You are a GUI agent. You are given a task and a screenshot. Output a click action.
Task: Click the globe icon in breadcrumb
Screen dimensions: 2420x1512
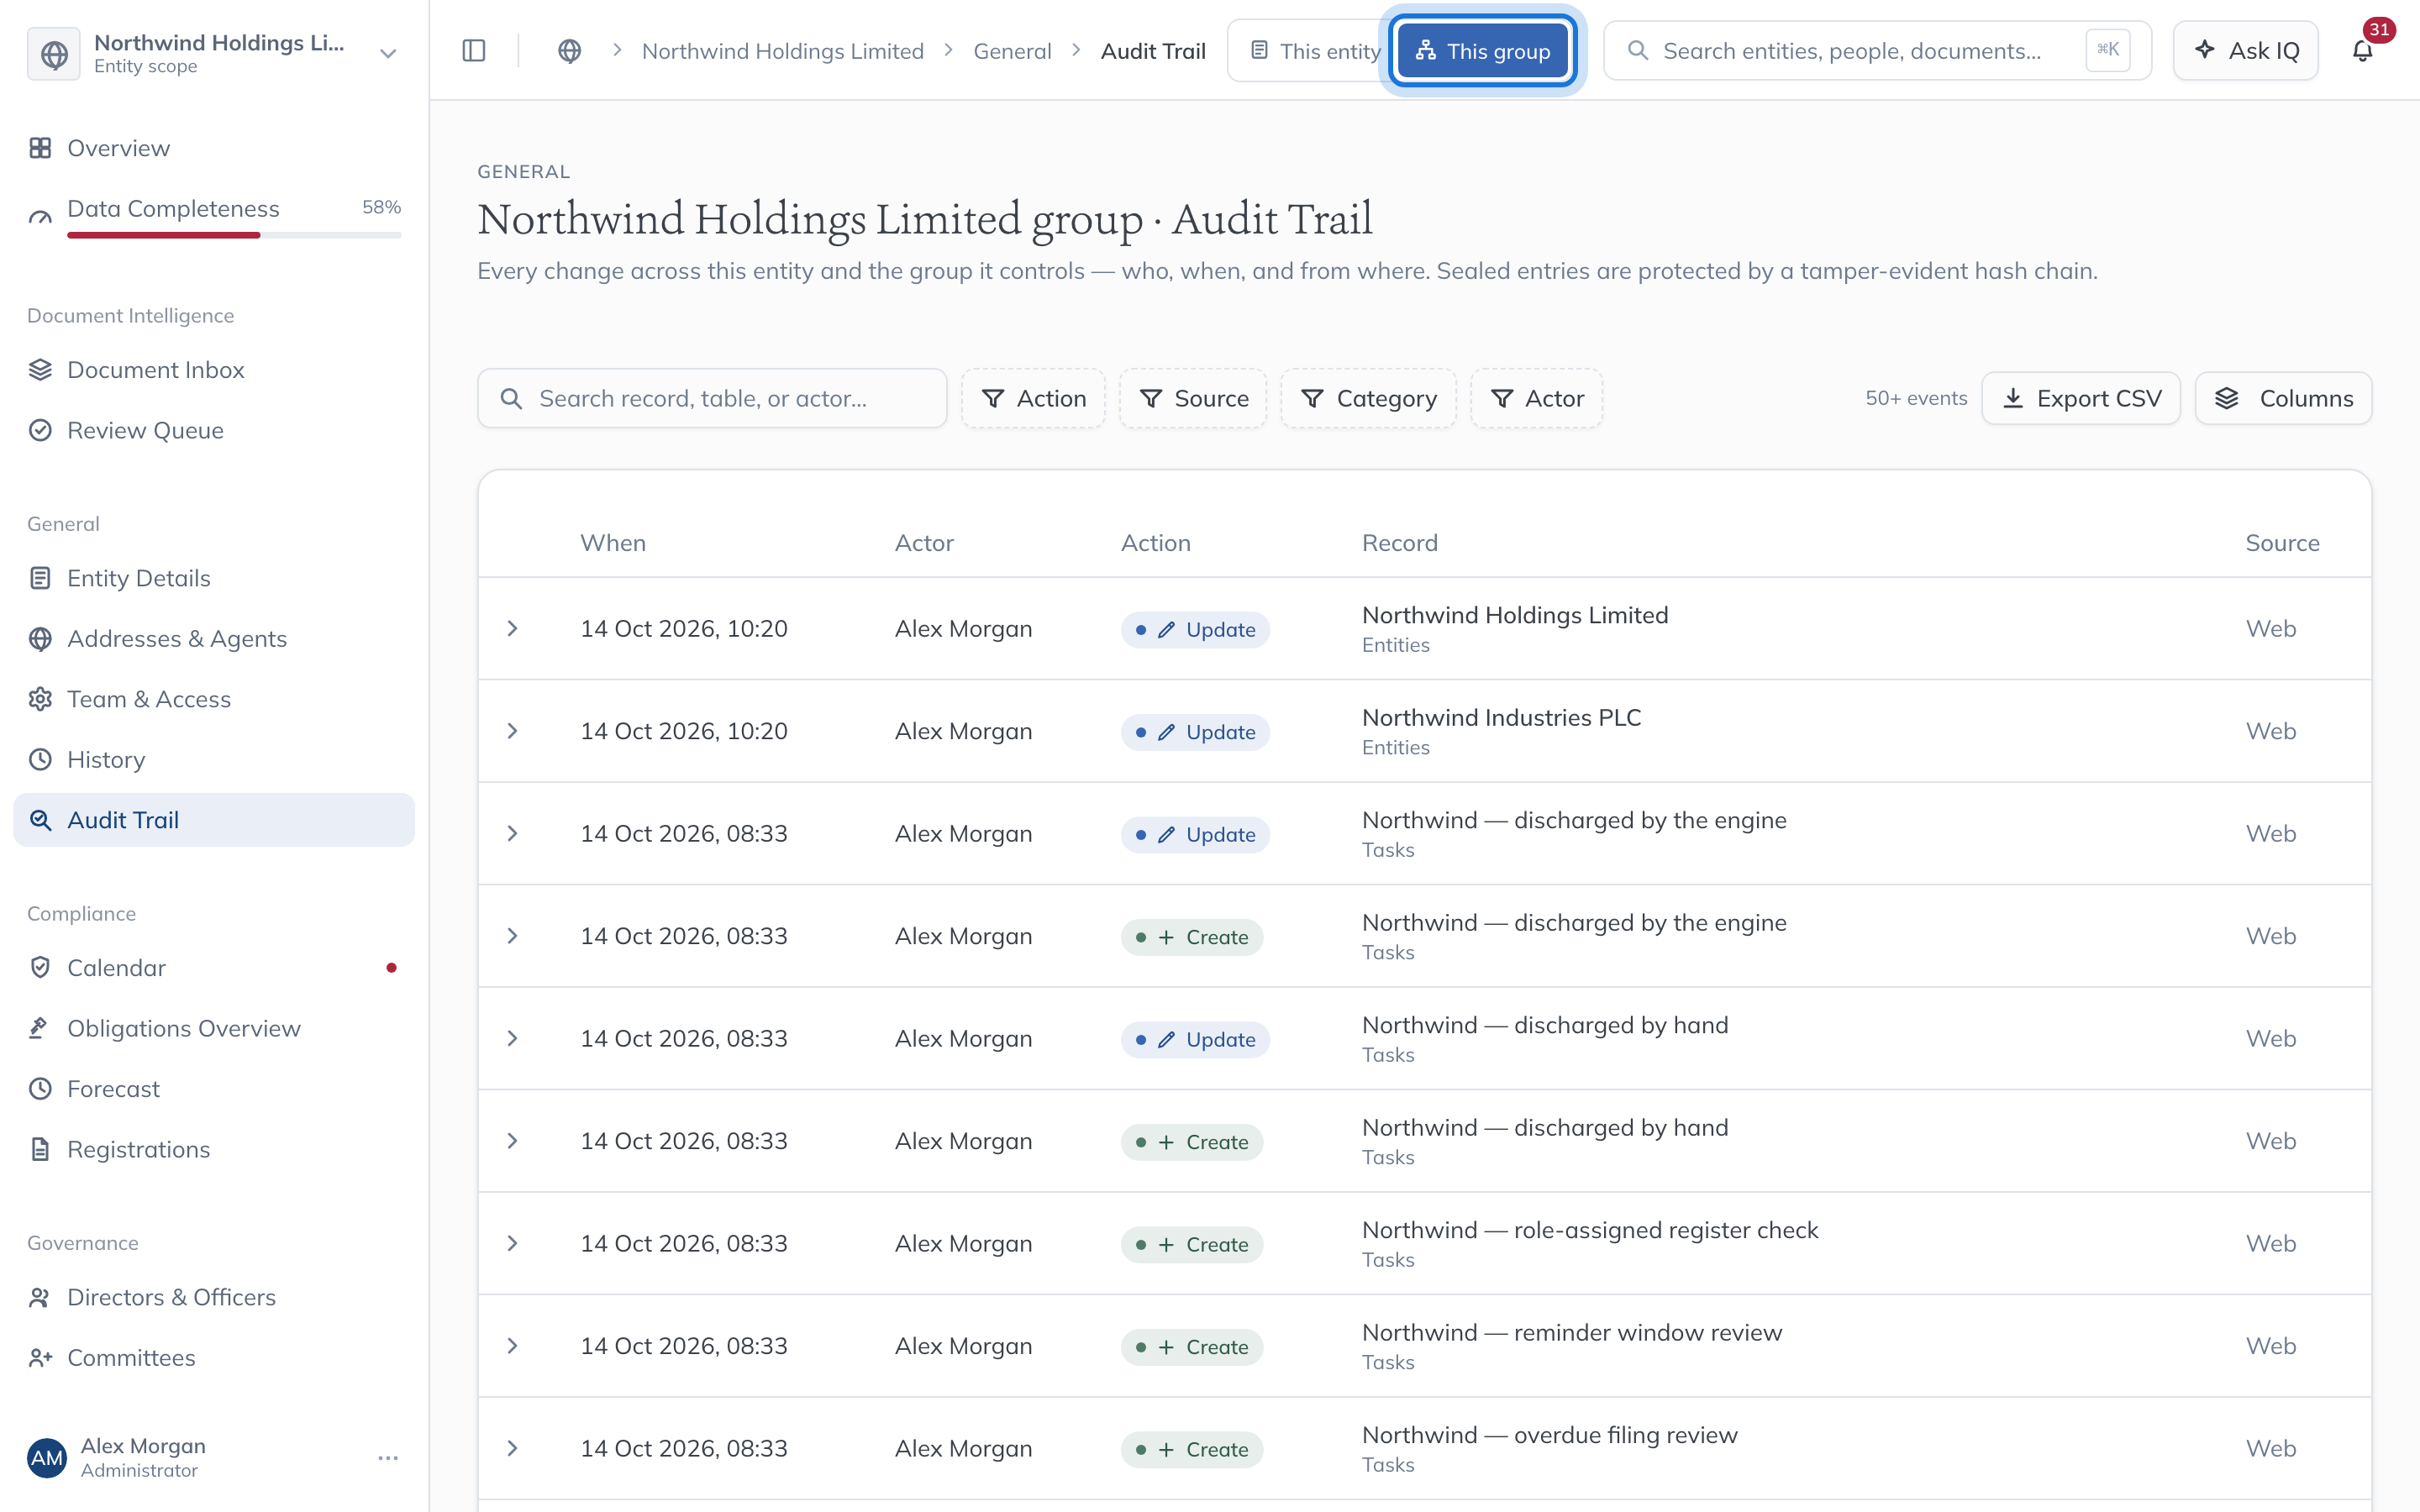569,51
